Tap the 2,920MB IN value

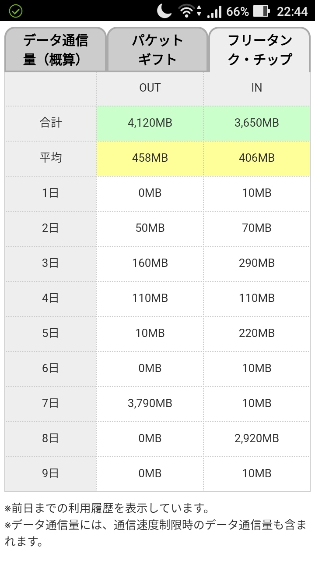(257, 438)
